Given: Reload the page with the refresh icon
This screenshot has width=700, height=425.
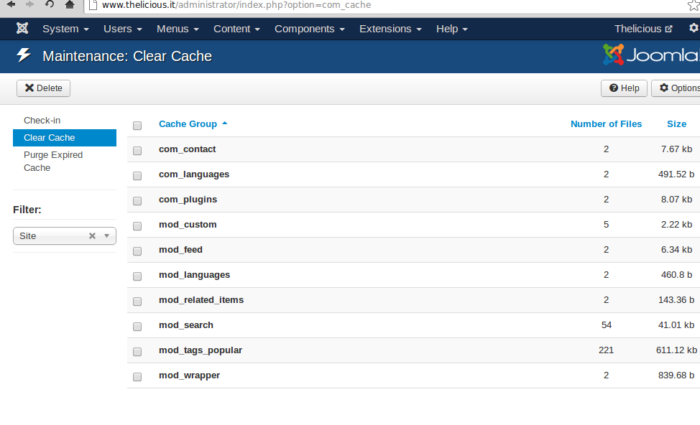Looking at the screenshot, I should pyautogui.click(x=50, y=4).
